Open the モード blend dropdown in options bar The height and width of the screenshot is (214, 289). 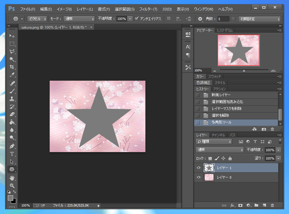79,19
